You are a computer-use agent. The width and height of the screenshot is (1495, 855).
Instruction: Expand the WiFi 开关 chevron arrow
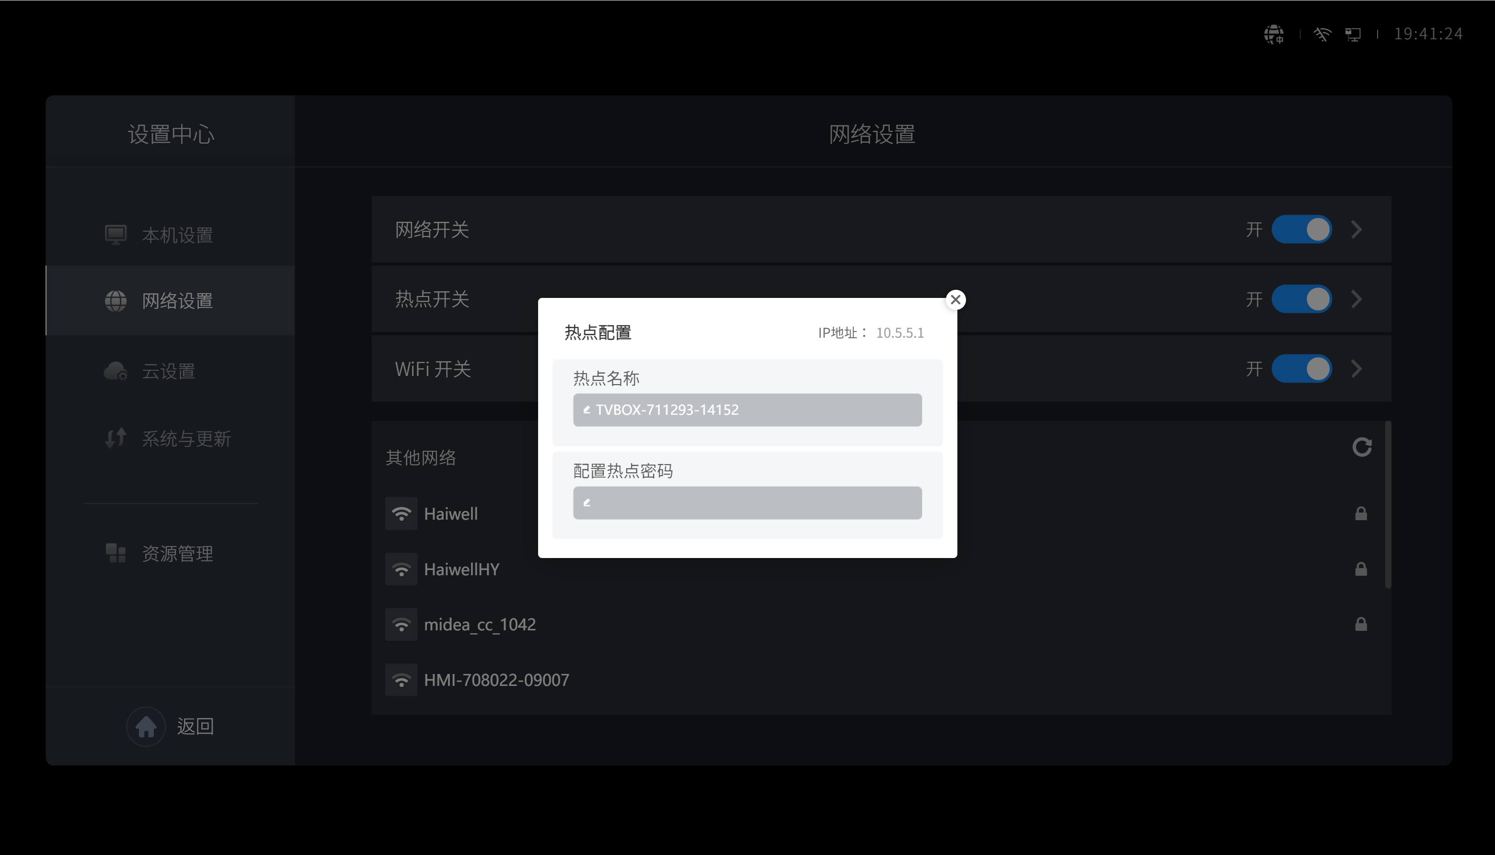1357,369
